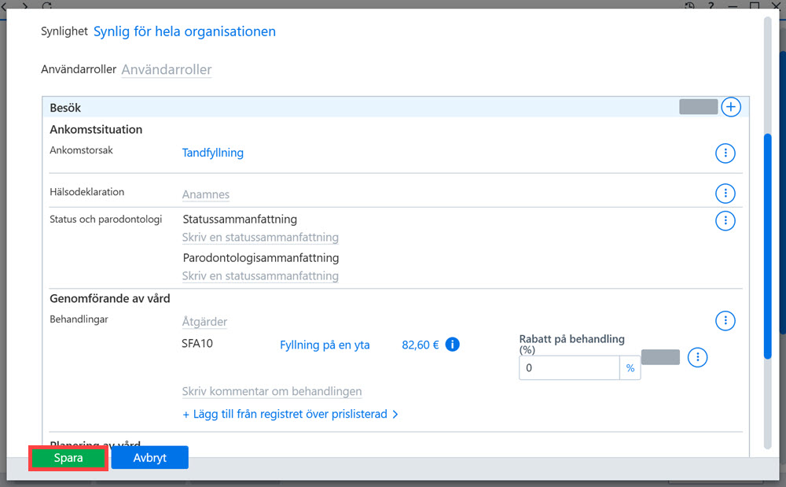Click the 82,60 € price link
This screenshot has width=786, height=487.
click(420, 345)
